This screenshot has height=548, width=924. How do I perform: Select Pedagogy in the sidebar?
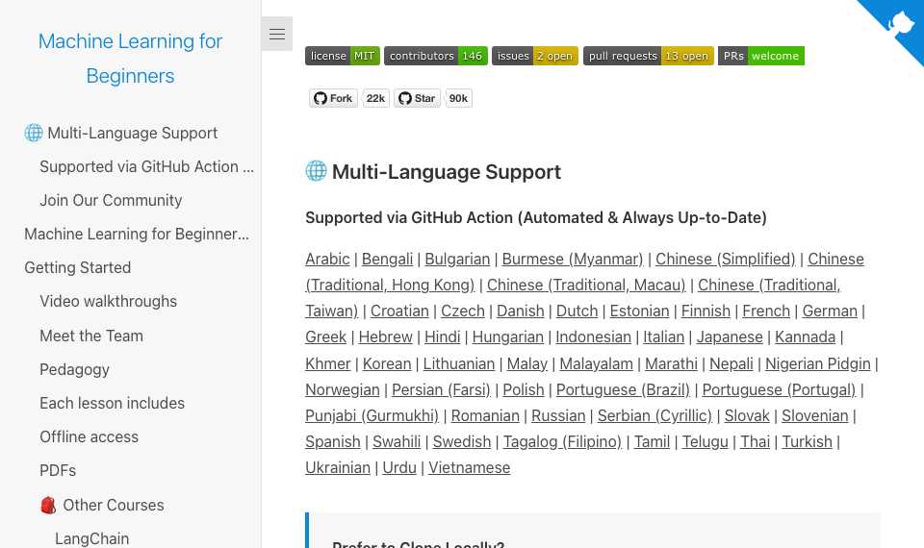tap(74, 369)
